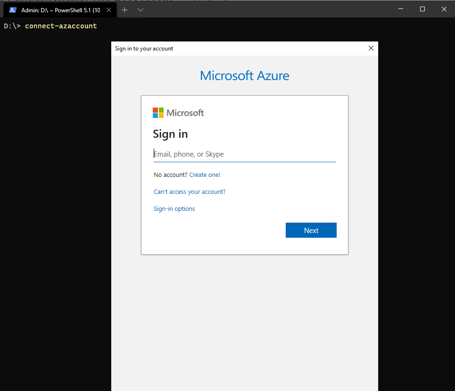Open Sign-in options link
The image size is (455, 391).
tap(174, 209)
